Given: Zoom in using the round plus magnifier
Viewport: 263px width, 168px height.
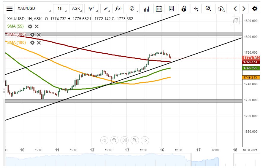Looking at the screenshot, I should [135, 140].
